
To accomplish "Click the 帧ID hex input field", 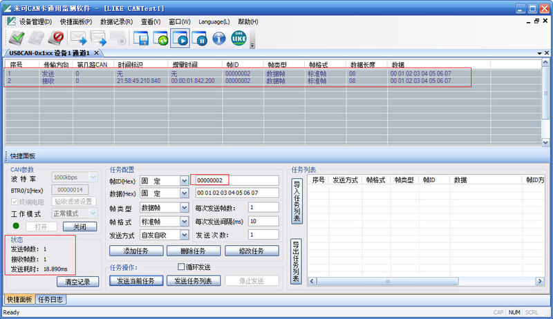I will [x=236, y=180].
